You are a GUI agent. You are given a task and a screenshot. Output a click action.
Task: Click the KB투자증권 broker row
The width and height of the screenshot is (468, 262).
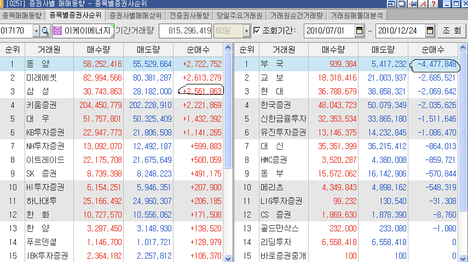(111, 132)
